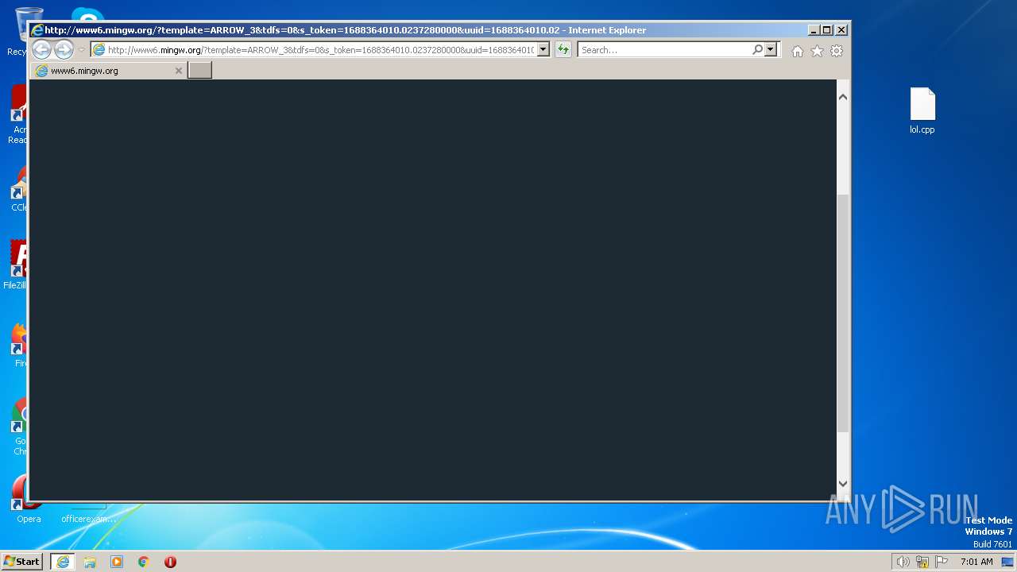Click the page scrollbar down arrow
This screenshot has height=572, width=1017.
click(843, 484)
